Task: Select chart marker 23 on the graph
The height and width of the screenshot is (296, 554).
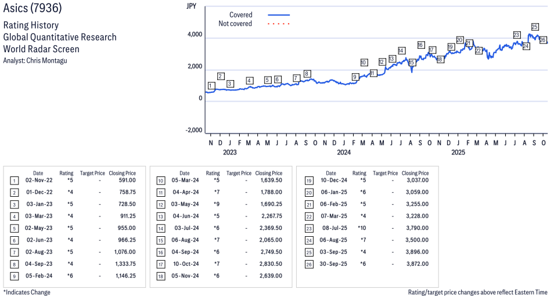Action: pos(516,35)
